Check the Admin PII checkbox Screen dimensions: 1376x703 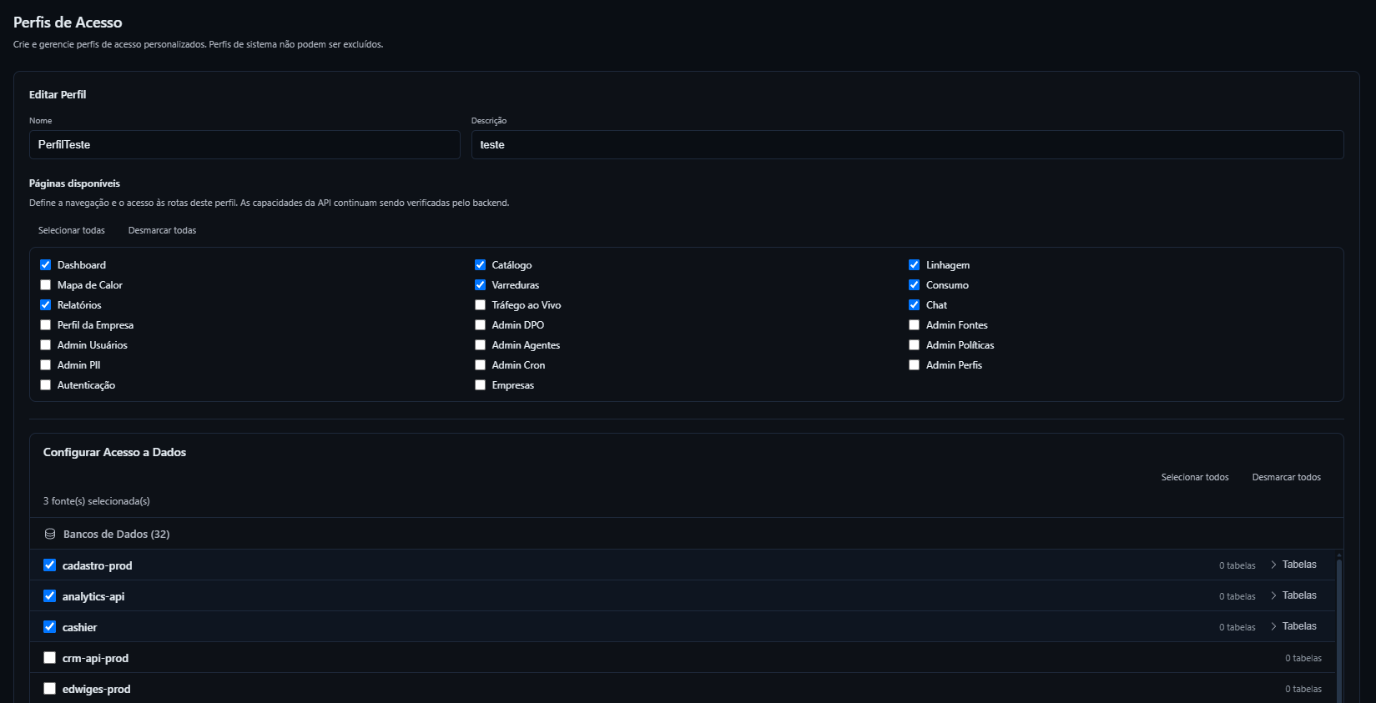tap(46, 365)
